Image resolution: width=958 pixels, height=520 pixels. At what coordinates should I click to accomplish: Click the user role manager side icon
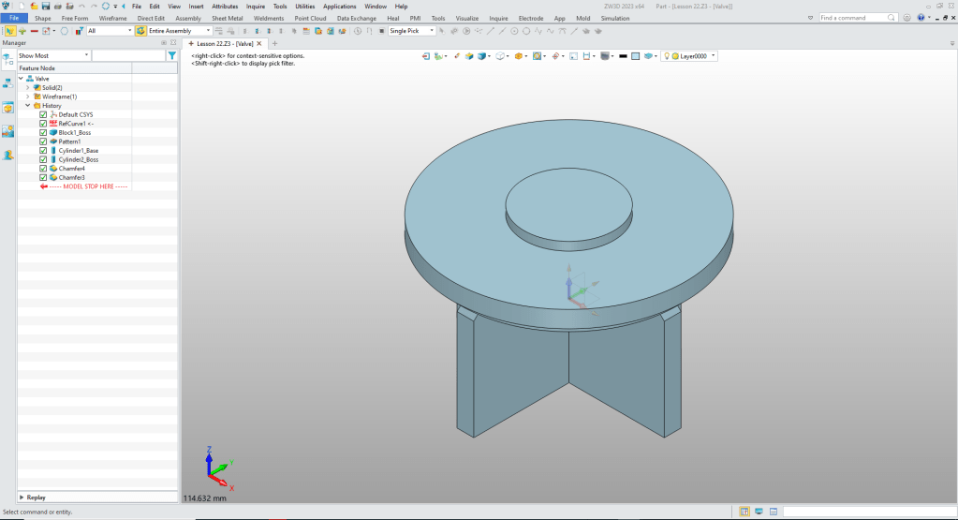click(x=7, y=155)
